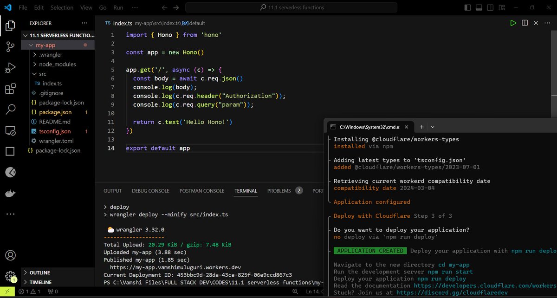Switch to the POSTMAN CONSOLE tab
557x298 pixels.
(x=202, y=191)
